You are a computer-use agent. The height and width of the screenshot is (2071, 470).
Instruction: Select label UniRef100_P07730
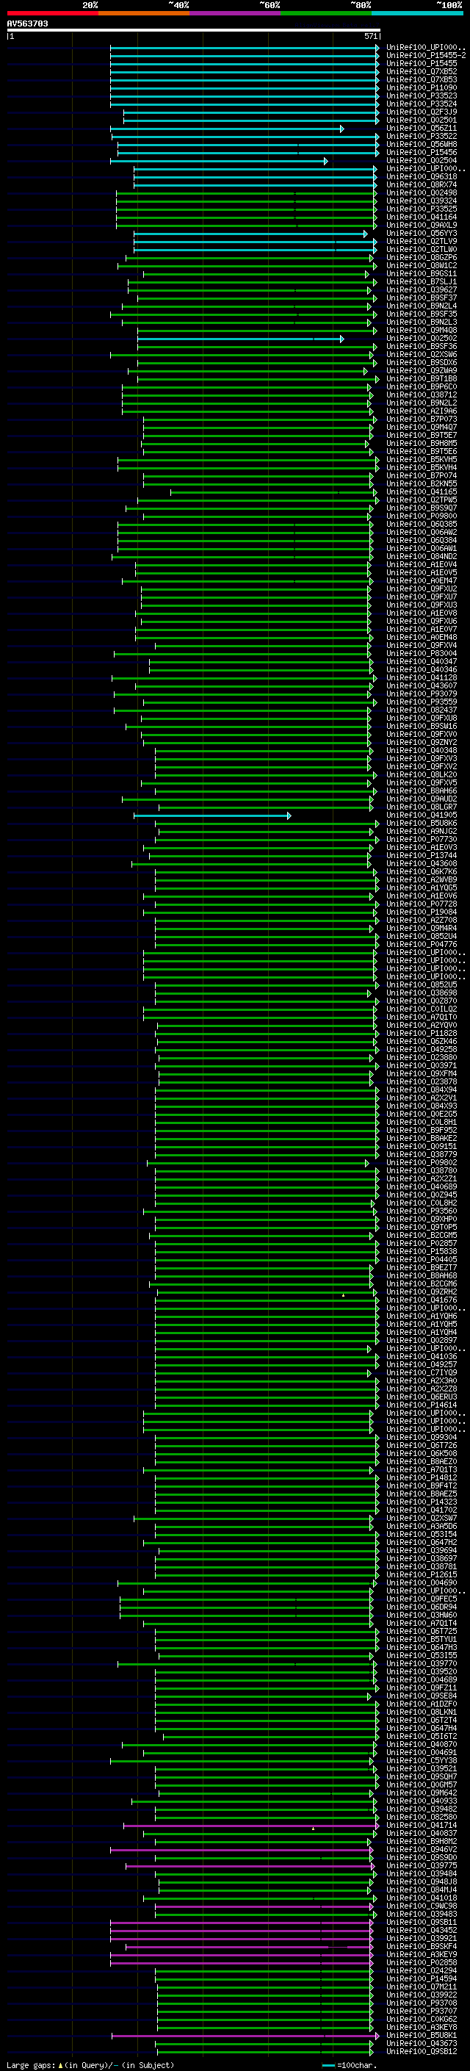(x=422, y=839)
